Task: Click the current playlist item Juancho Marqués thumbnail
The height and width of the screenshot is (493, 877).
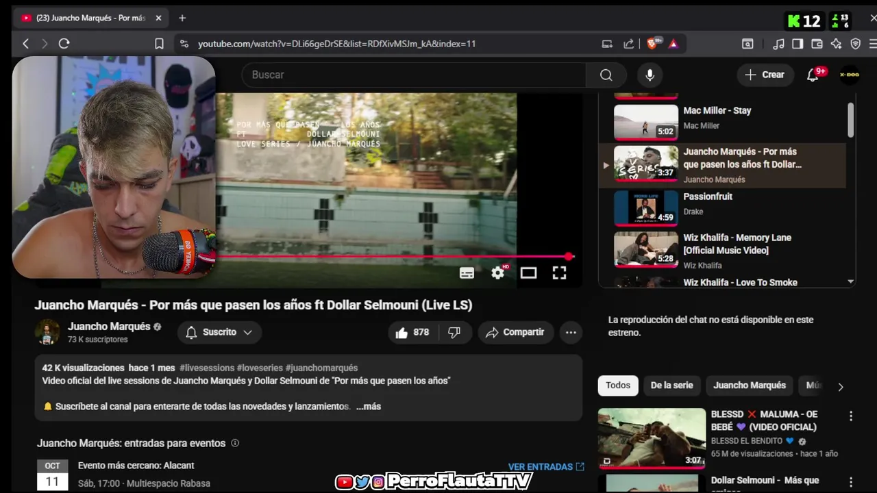Action: (x=645, y=164)
